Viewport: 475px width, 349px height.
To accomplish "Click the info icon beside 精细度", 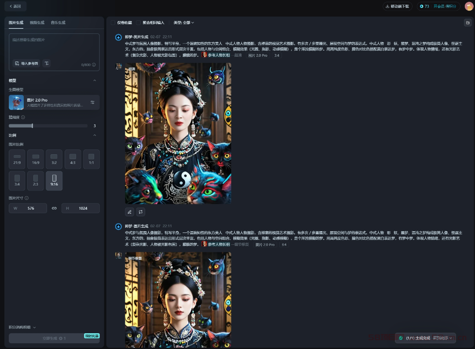I will (23, 117).
